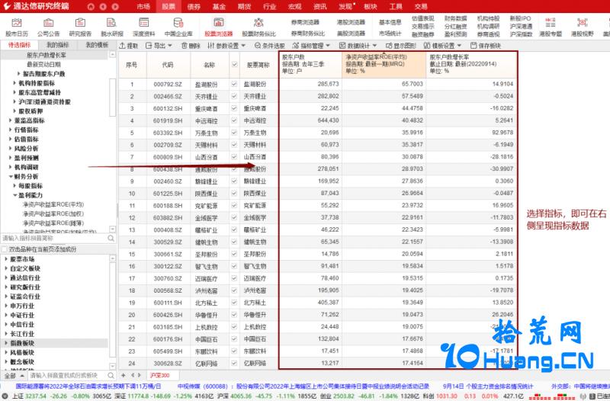Open 公司公告 in the ribbon
This screenshot has height=401, width=610.
tap(48, 27)
